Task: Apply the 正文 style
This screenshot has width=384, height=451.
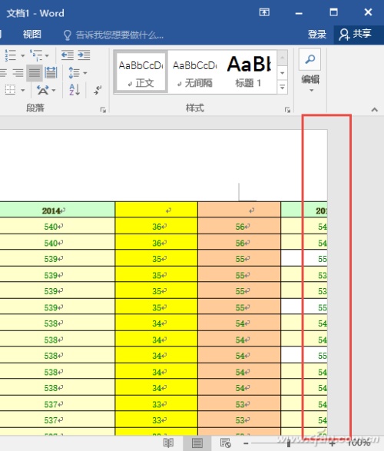Action: 141,72
